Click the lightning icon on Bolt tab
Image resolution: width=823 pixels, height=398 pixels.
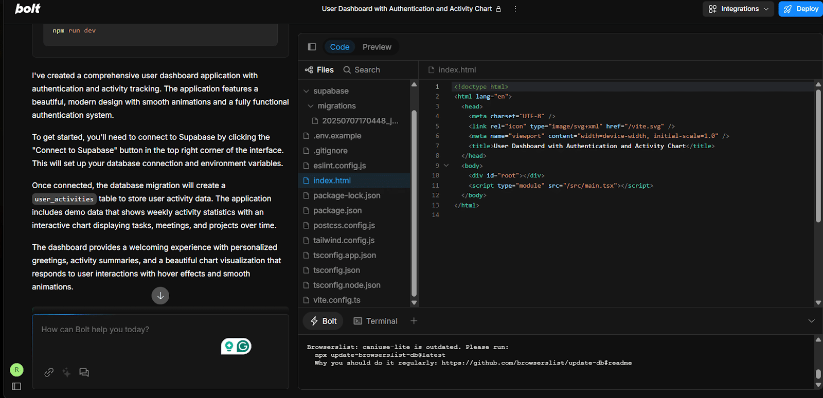[314, 321]
